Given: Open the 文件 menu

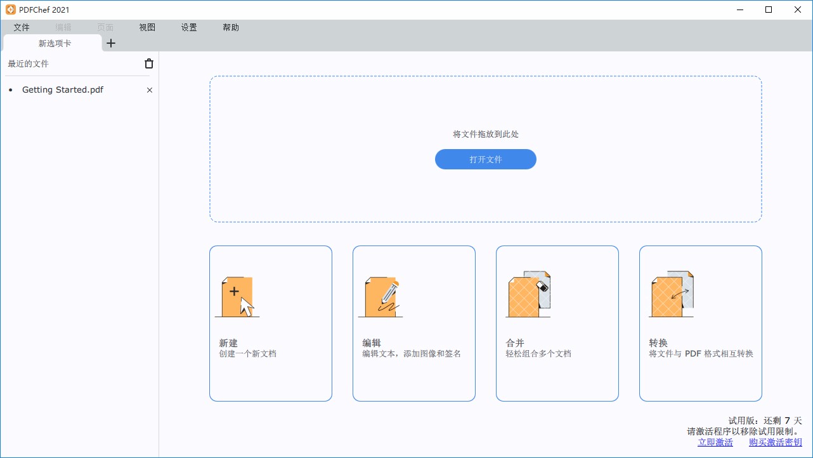Looking at the screenshot, I should point(22,27).
